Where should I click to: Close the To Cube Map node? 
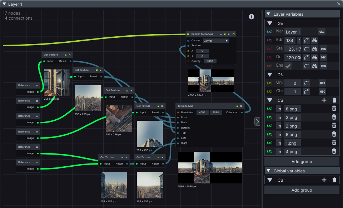[x=242, y=106]
